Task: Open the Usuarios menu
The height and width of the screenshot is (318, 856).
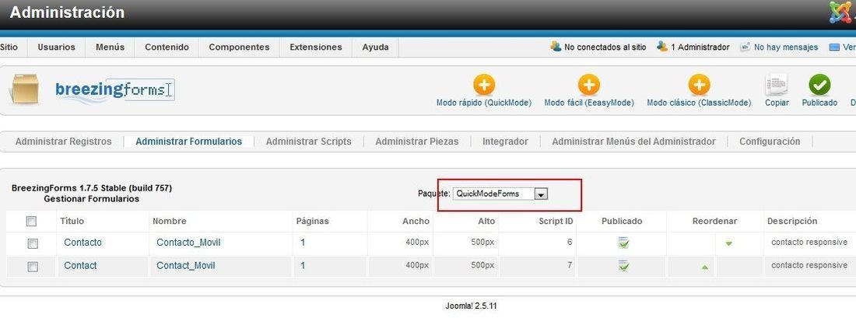Action: [x=56, y=47]
